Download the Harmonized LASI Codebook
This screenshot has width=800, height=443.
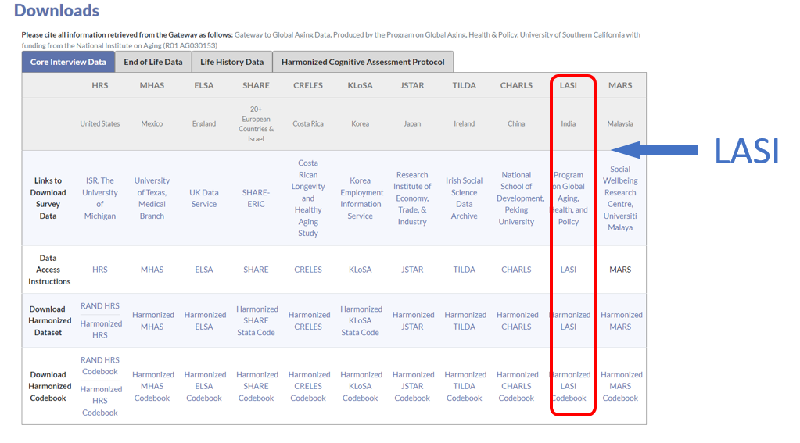click(x=569, y=387)
